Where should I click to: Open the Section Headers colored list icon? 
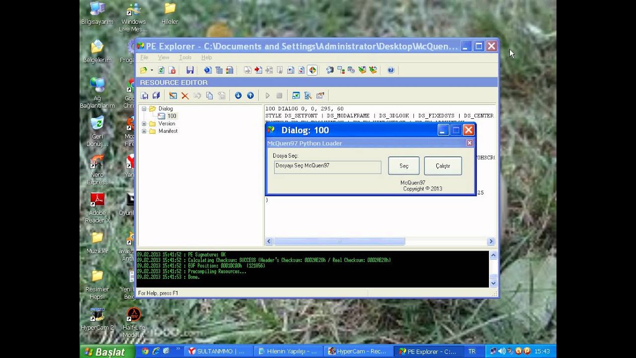coord(230,70)
